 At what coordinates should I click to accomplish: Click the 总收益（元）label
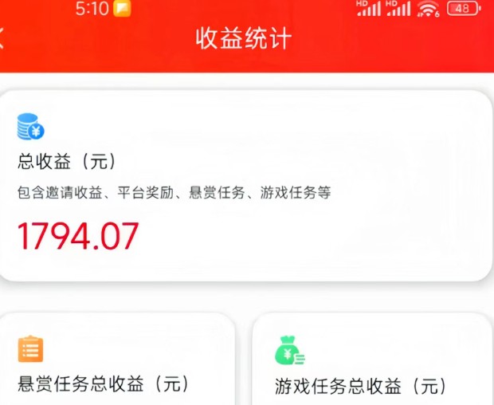[67, 161]
